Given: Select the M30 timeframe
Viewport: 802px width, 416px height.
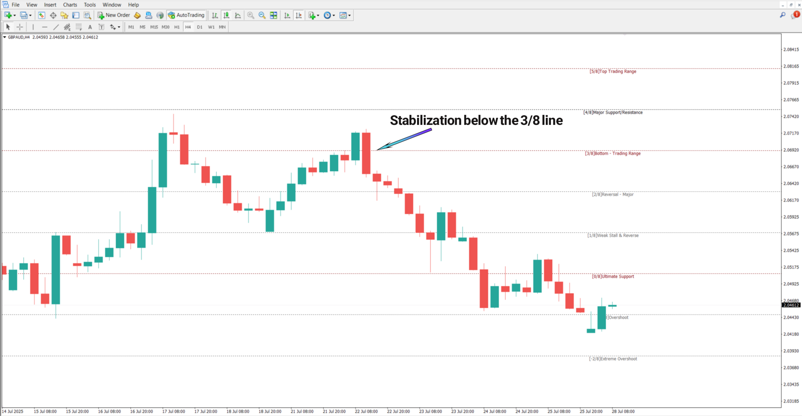Looking at the screenshot, I should click(165, 27).
